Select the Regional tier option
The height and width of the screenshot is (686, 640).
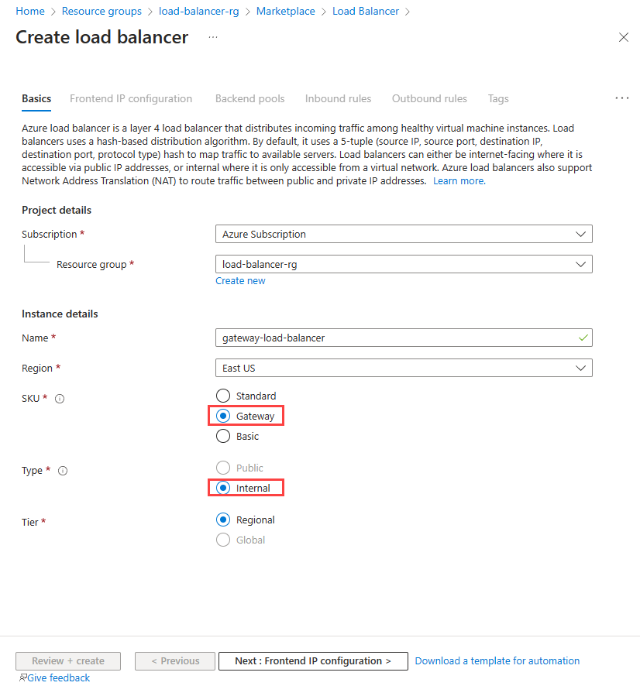[223, 520]
